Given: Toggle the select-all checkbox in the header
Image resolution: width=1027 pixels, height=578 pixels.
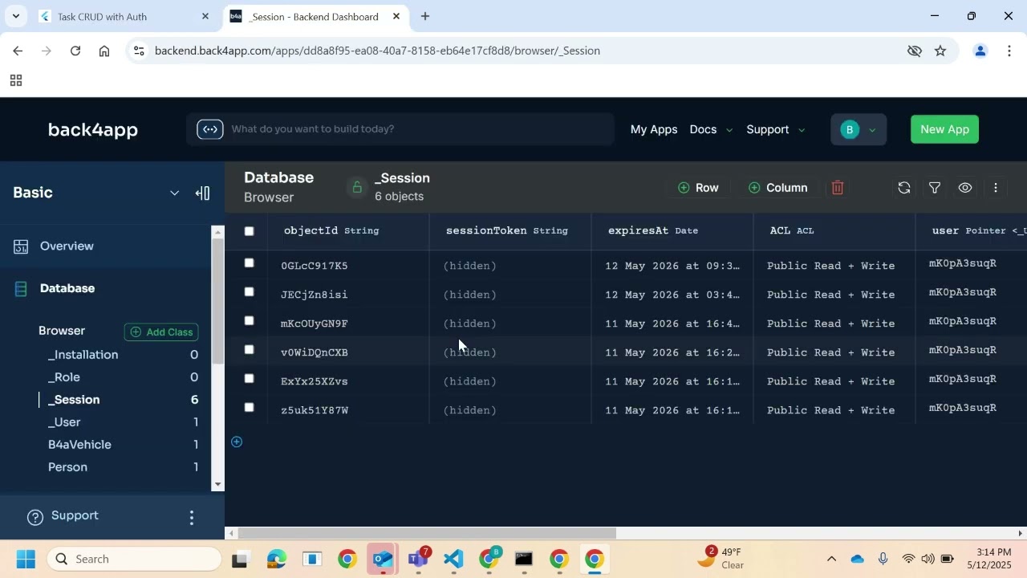Looking at the screenshot, I should (x=249, y=231).
